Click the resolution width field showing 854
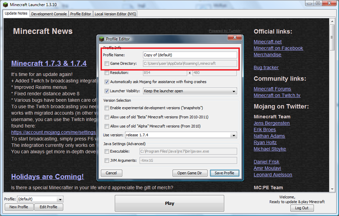The image size is (339, 216). [x=165, y=73]
